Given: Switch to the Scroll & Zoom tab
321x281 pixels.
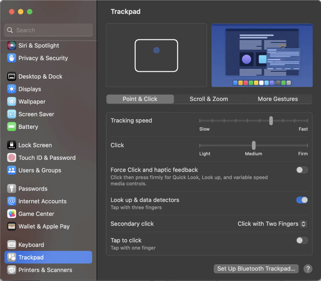Looking at the screenshot, I should click(x=208, y=99).
